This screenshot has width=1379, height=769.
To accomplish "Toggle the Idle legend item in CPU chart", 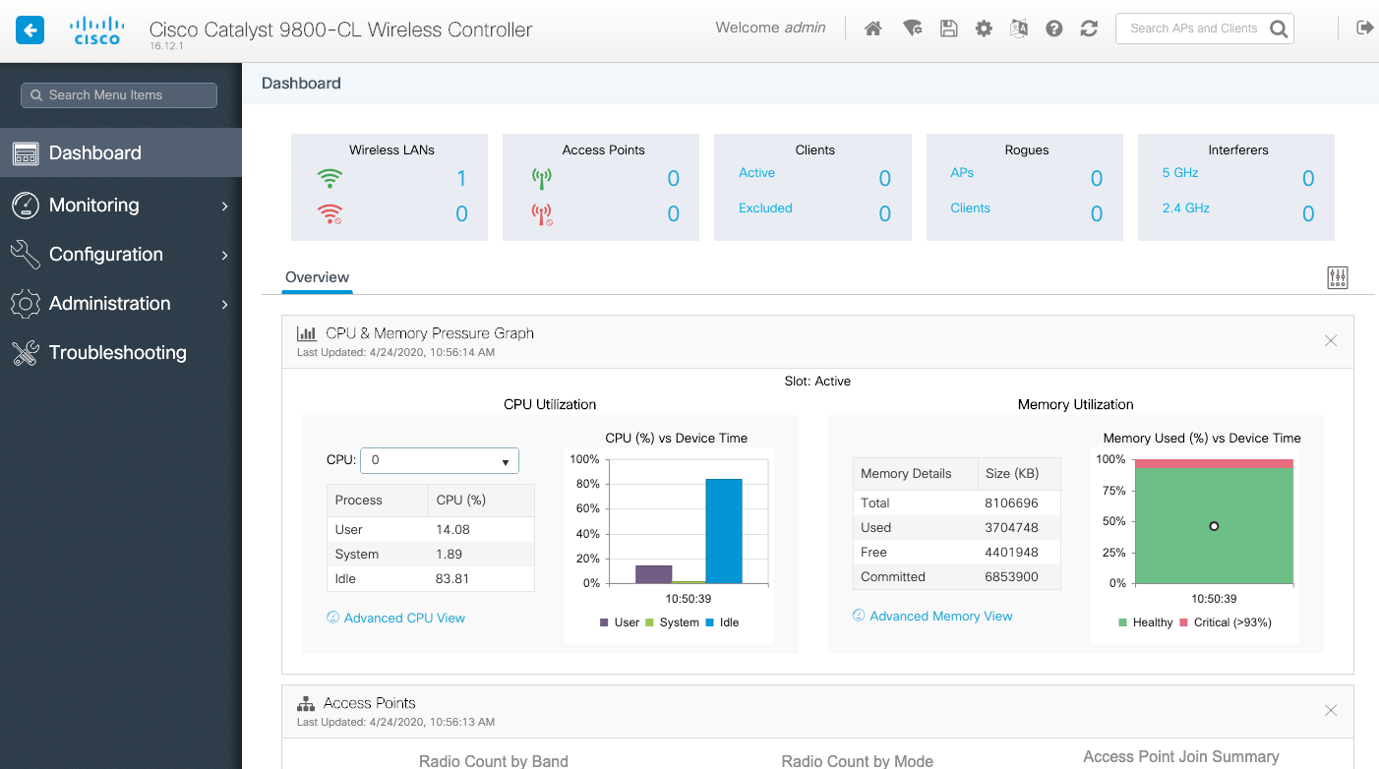I will (x=722, y=622).
